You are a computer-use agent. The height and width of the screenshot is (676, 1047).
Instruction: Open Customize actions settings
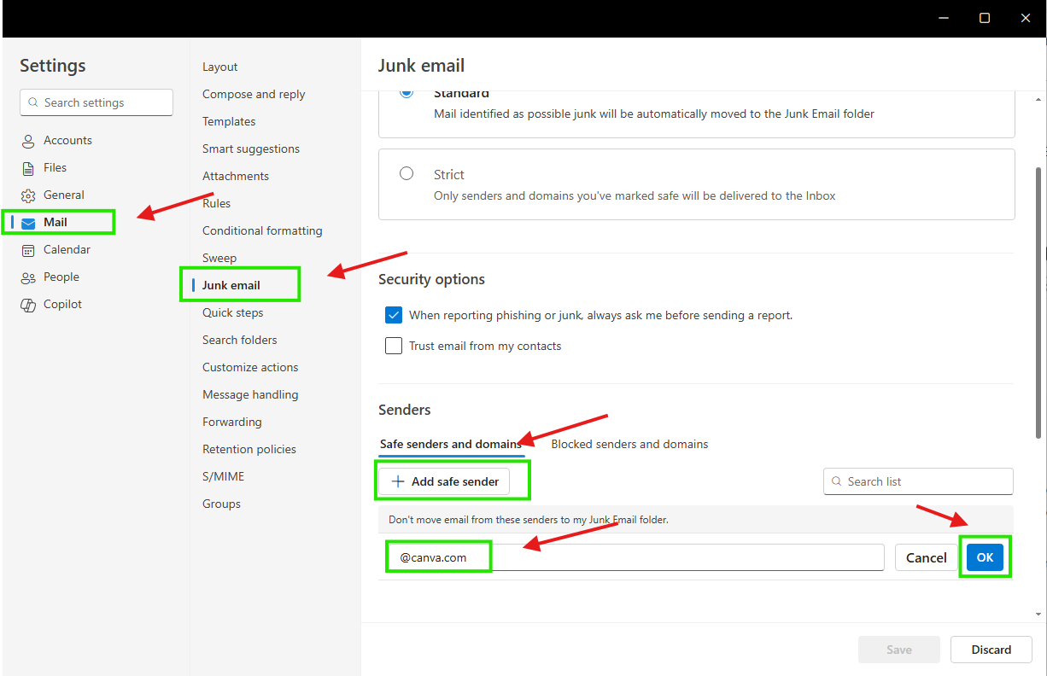250,367
